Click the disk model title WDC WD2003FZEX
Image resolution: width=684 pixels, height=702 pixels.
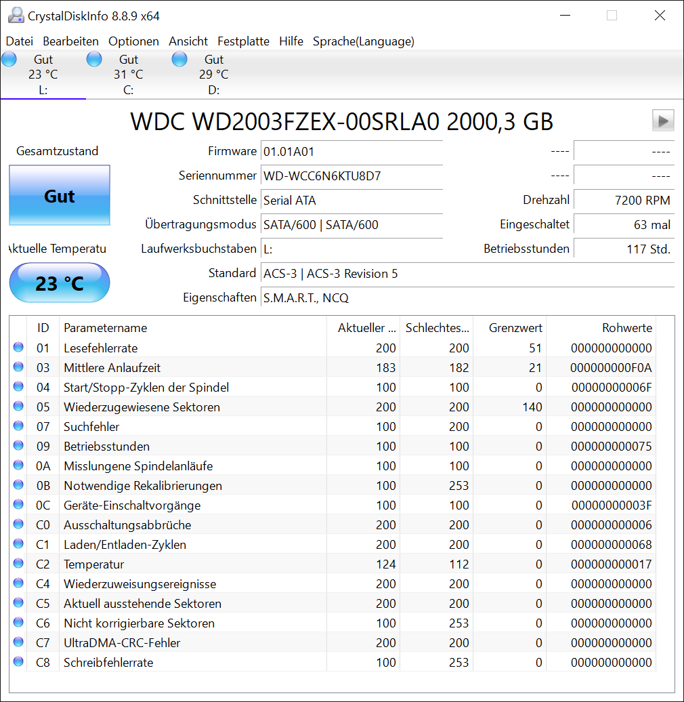click(342, 121)
